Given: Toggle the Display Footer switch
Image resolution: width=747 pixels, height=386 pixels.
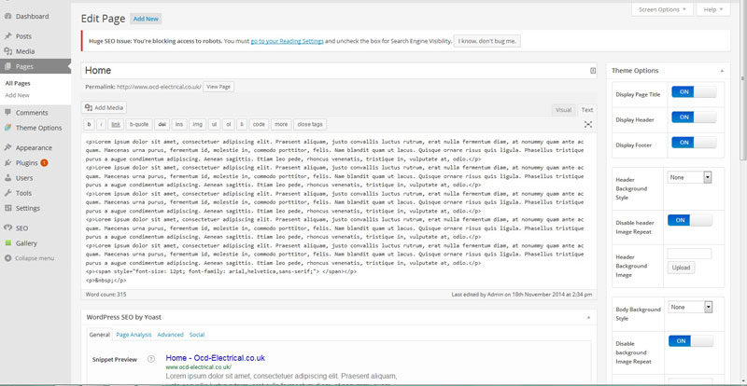Looking at the screenshot, I should pos(692,143).
